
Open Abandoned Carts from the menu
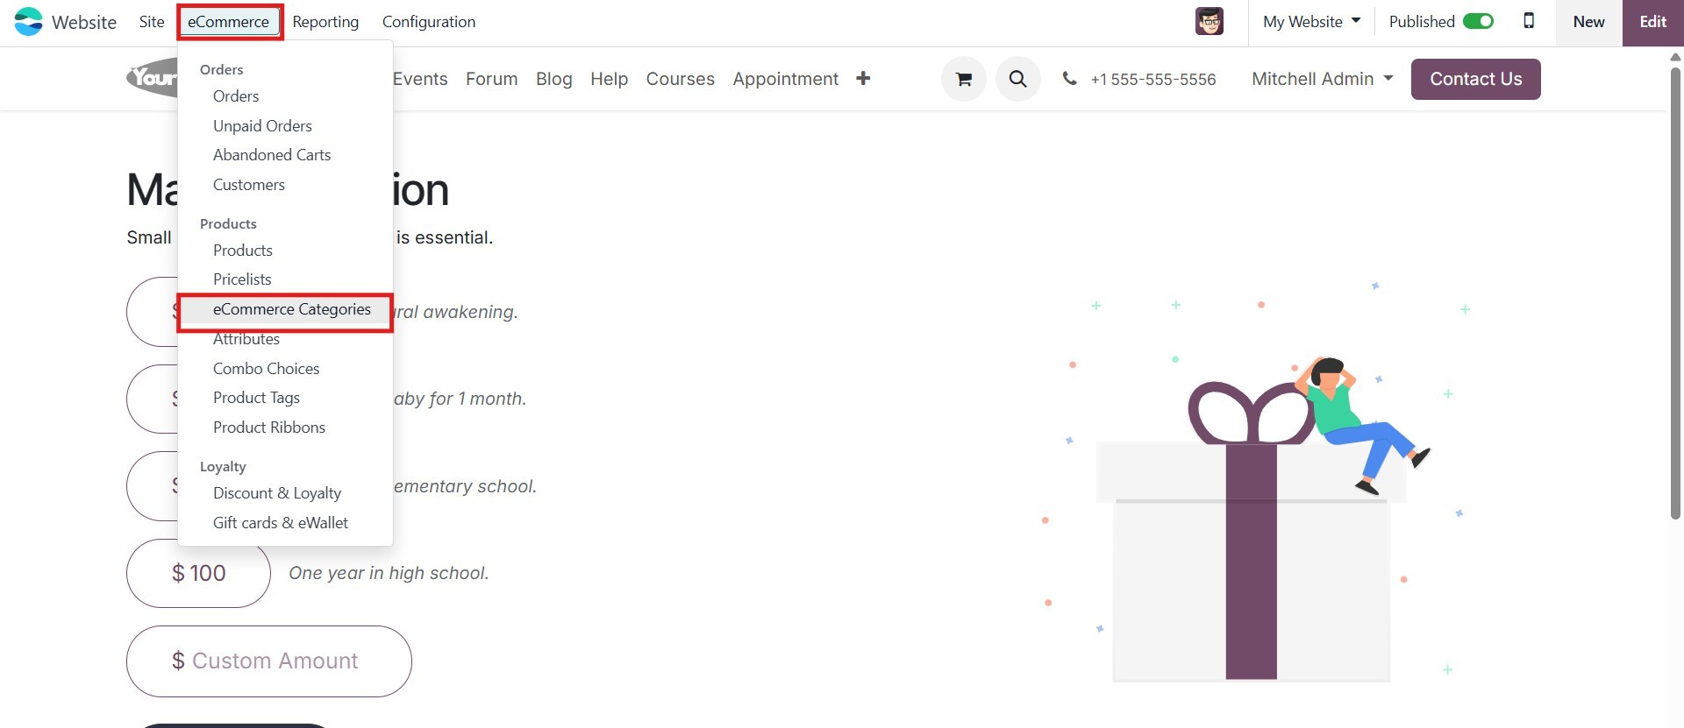pyautogui.click(x=272, y=155)
